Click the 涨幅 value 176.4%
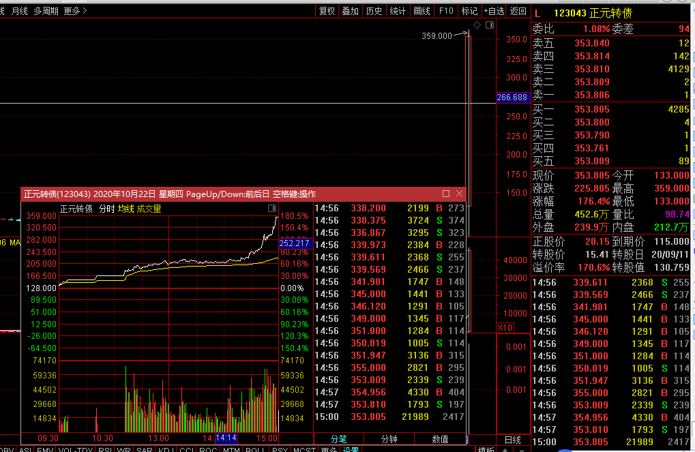The image size is (695, 452). tap(593, 201)
